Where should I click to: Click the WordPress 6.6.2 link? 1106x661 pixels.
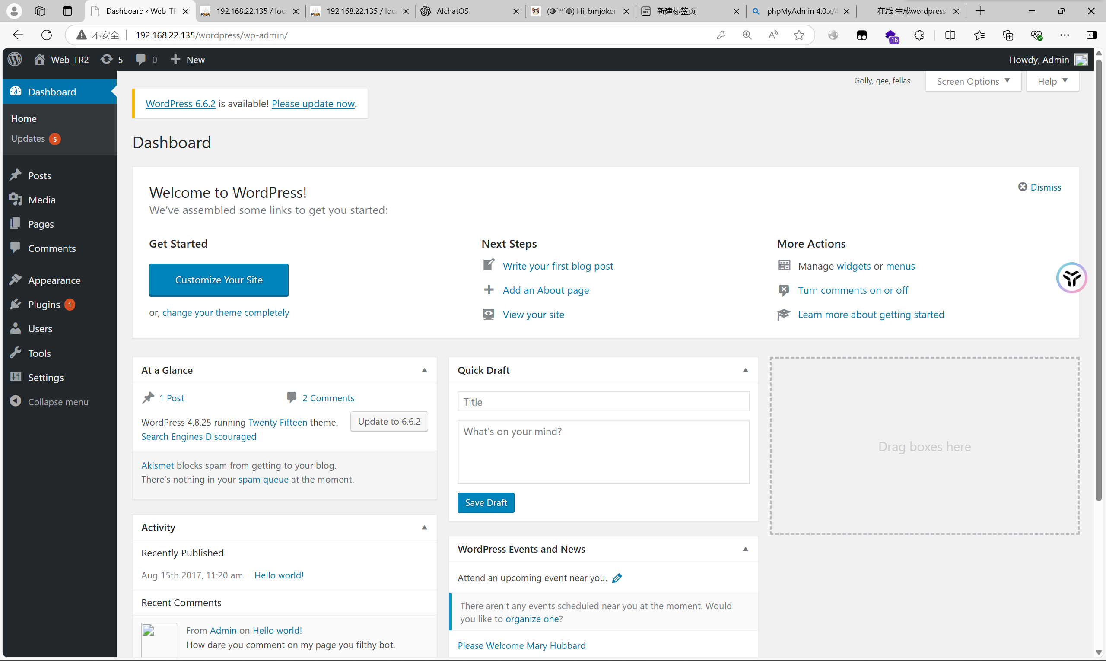181,103
